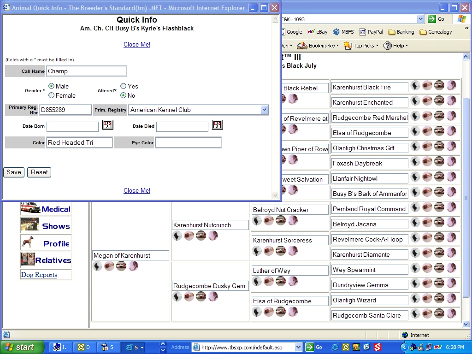The height and width of the screenshot is (354, 472).
Task: Click into the Eye Color field
Action: [x=188, y=143]
